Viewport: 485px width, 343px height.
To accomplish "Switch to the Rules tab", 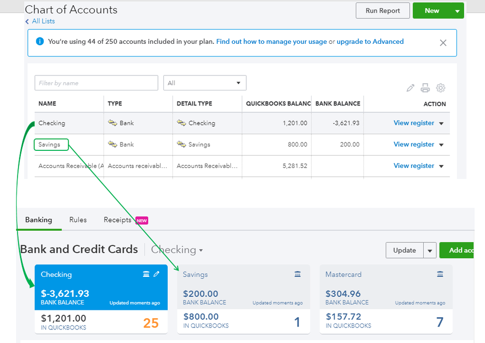I will click(x=78, y=220).
